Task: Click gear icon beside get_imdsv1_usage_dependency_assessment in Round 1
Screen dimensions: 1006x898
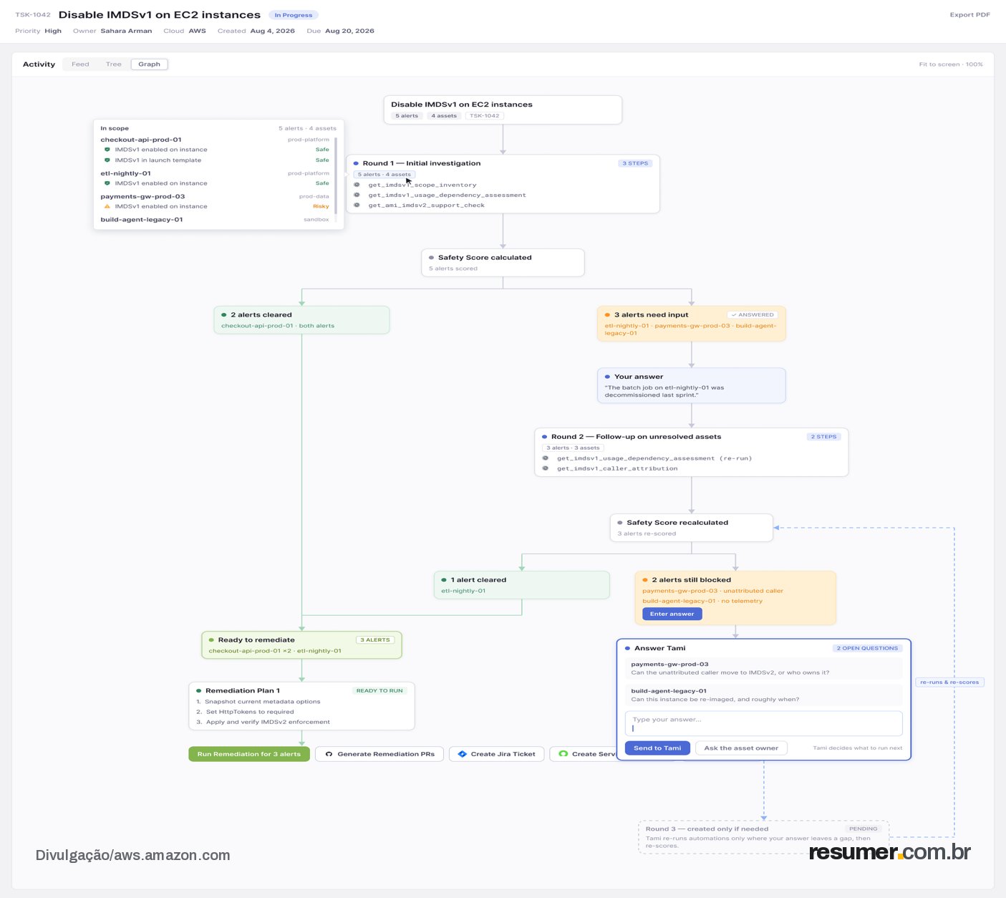Action: [x=357, y=195]
